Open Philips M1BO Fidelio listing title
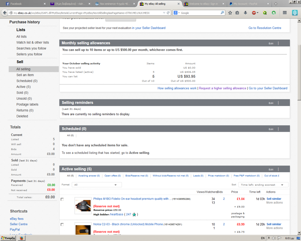This screenshot has width=301, height=241. coord(132,199)
